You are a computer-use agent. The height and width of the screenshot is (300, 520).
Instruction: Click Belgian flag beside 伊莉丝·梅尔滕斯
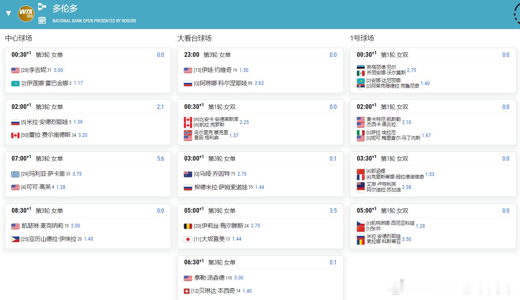point(188,226)
